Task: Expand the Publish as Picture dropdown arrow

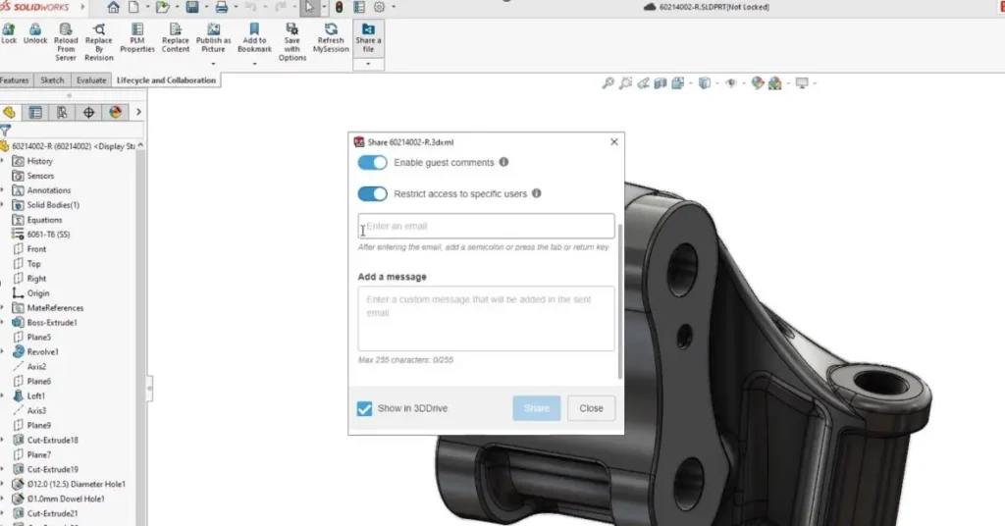Action: tap(214, 64)
